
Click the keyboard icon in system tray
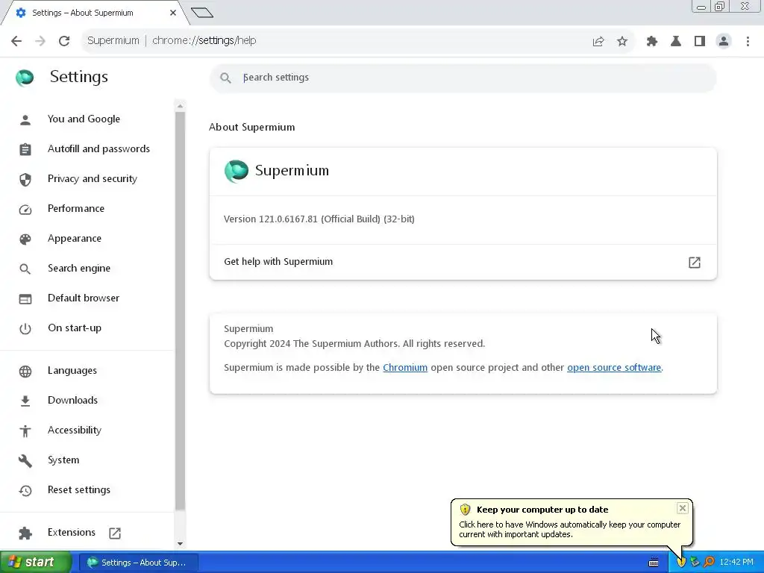point(654,563)
